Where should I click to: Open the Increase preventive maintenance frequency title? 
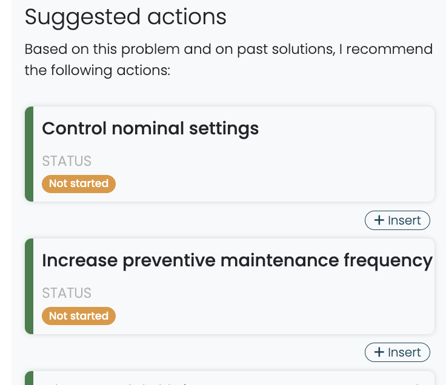(x=237, y=260)
